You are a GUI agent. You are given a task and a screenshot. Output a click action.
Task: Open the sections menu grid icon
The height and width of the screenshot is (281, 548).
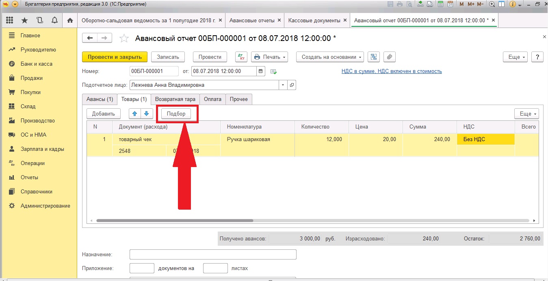10,20
